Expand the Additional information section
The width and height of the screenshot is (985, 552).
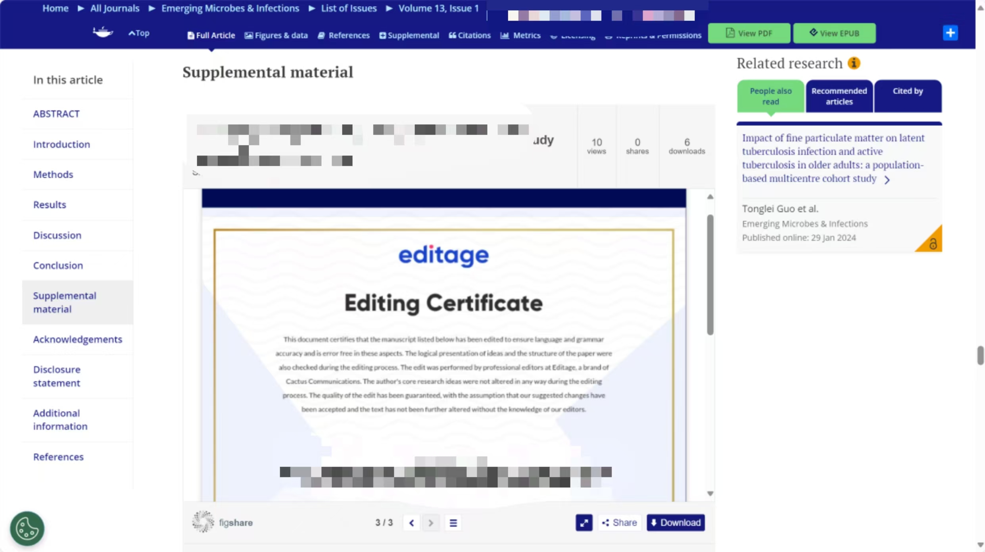point(60,419)
